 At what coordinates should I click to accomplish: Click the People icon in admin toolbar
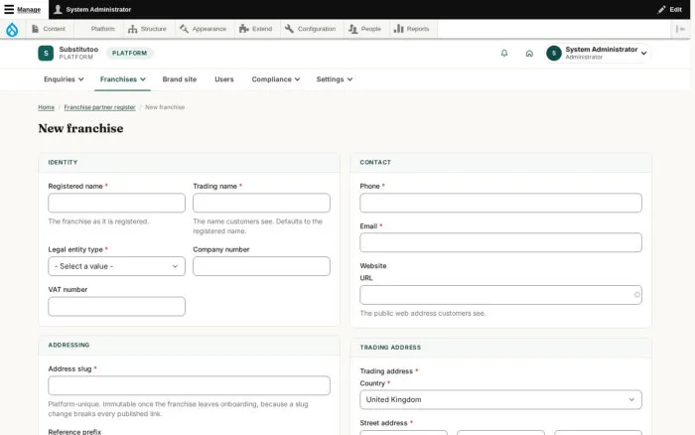352,29
